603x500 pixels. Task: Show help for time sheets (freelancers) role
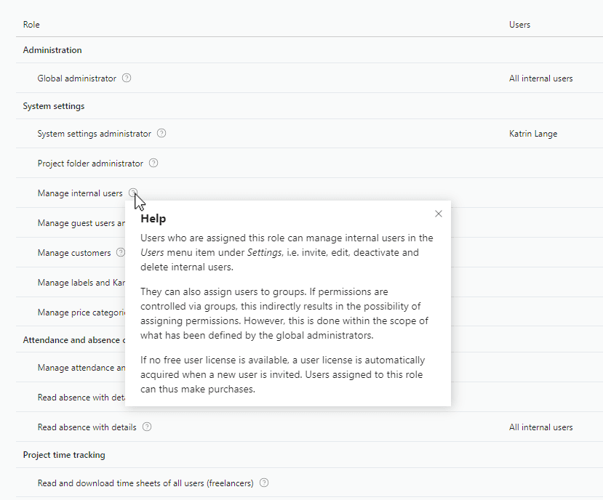(264, 483)
